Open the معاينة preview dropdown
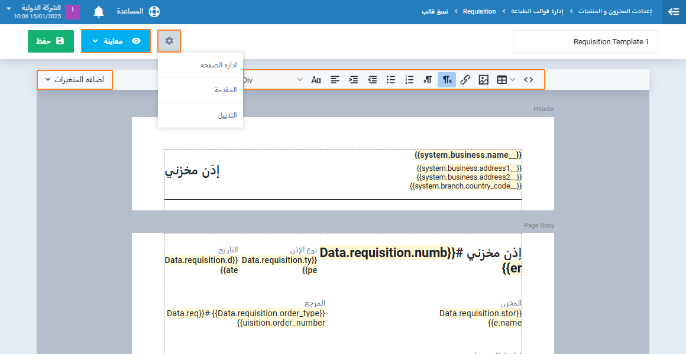 pos(116,41)
